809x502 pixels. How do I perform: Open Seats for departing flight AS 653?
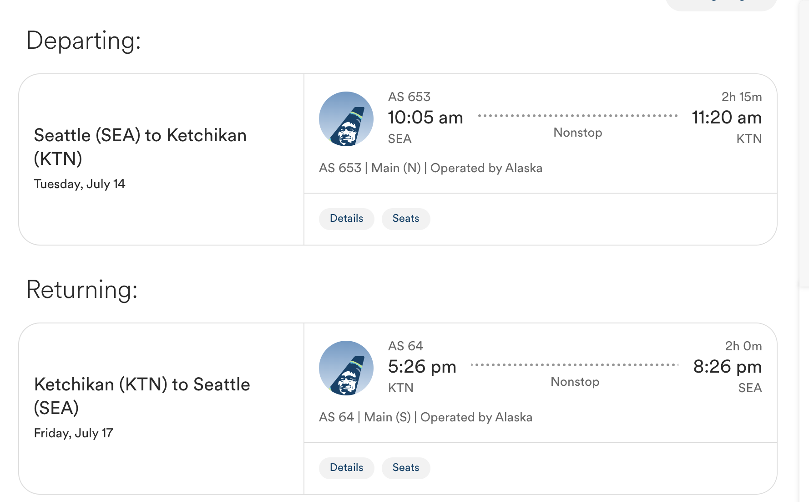coord(405,219)
